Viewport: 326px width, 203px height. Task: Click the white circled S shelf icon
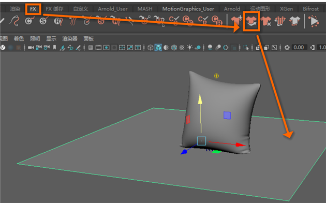coord(43,21)
